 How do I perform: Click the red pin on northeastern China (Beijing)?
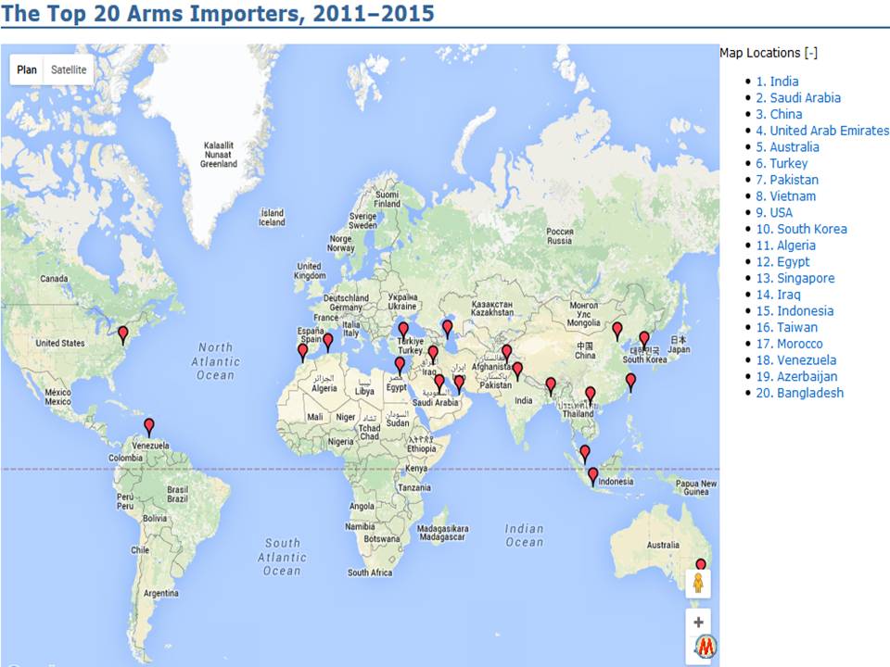point(617,331)
